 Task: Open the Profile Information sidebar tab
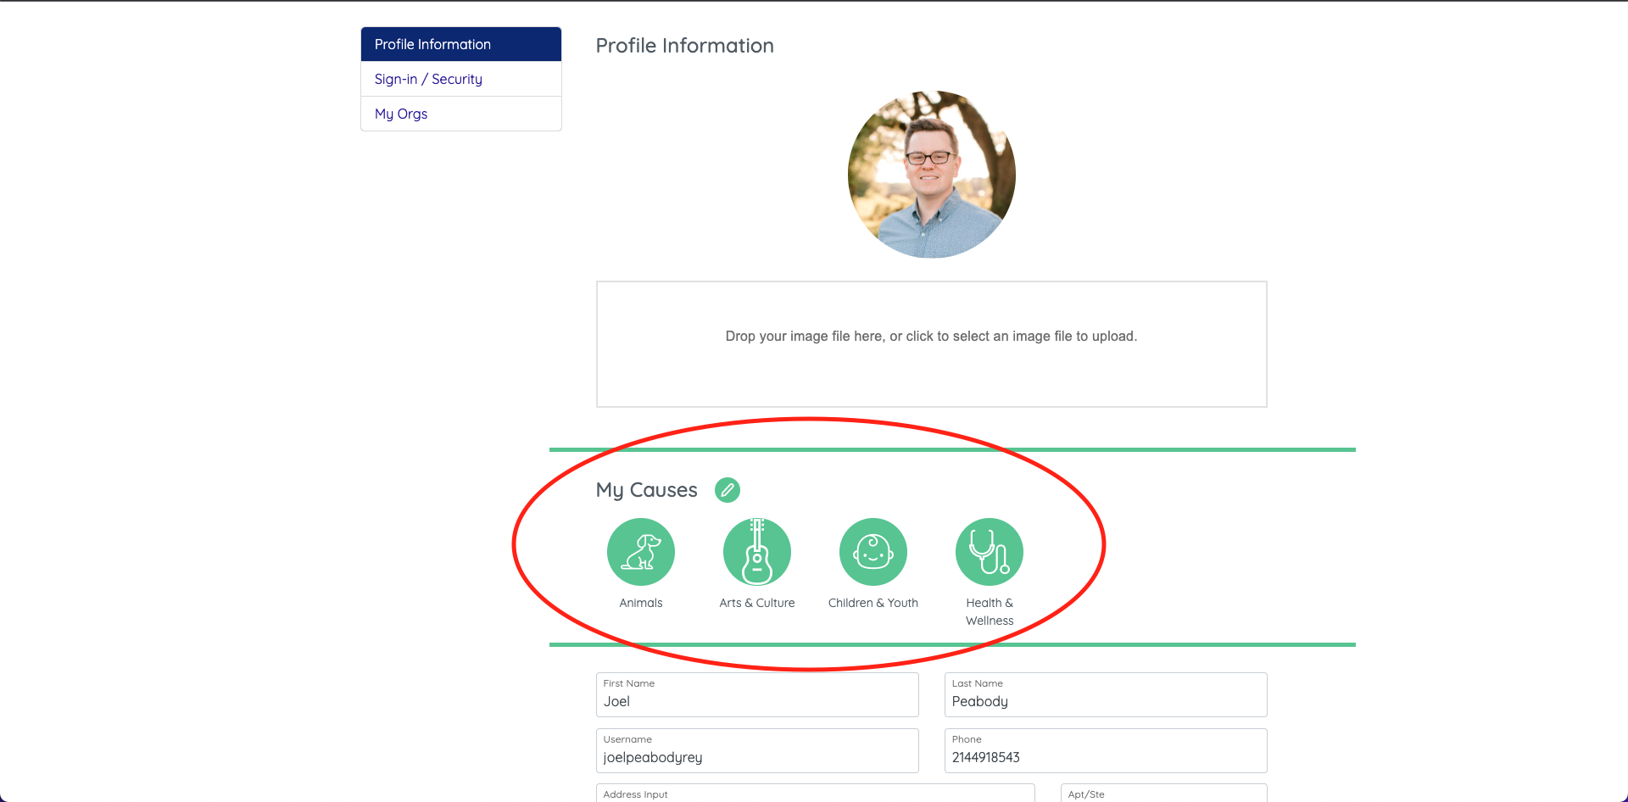point(461,44)
